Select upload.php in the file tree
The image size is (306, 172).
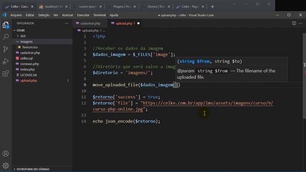[x=29, y=81]
